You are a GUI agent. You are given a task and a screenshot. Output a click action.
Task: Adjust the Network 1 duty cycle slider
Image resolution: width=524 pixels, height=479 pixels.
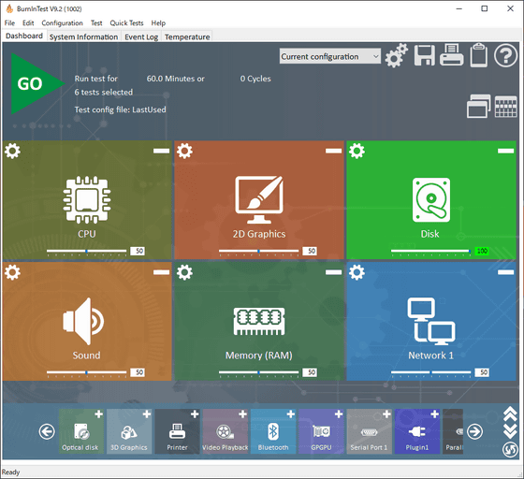click(x=430, y=372)
